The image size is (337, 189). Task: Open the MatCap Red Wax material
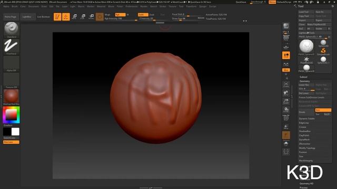[12, 97]
